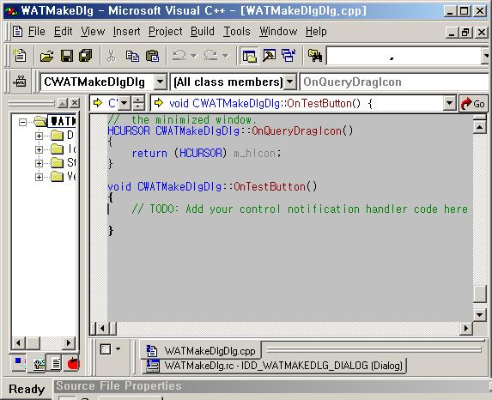This screenshot has height=400, width=492.
Task: Toggle the Output window icon
Action: pyautogui.click(x=270, y=56)
